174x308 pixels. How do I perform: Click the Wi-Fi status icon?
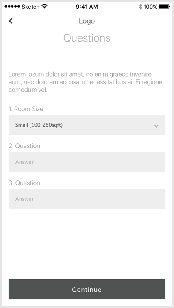(x=45, y=7)
